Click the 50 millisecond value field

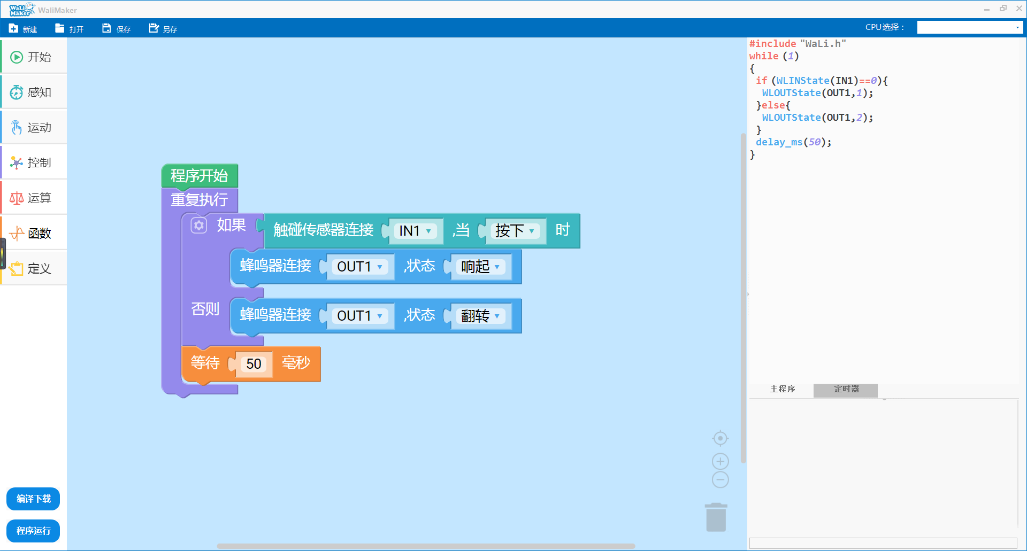(254, 364)
